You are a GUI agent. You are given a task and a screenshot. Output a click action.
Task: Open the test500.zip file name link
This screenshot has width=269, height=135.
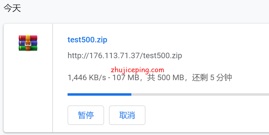87,40
